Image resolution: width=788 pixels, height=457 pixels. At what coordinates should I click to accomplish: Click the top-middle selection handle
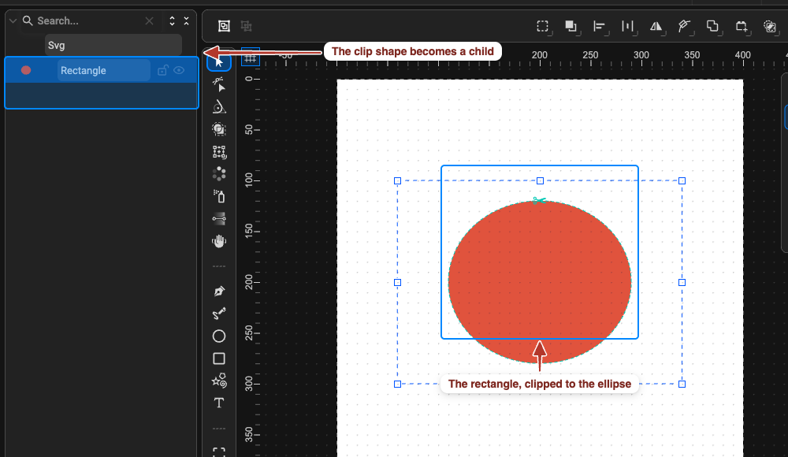tap(541, 181)
